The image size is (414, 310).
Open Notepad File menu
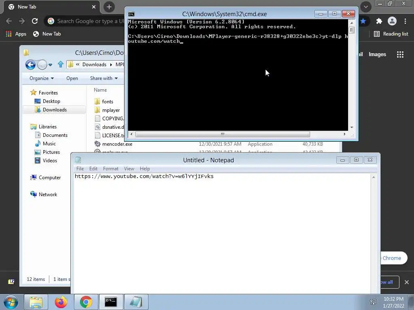[80, 169]
